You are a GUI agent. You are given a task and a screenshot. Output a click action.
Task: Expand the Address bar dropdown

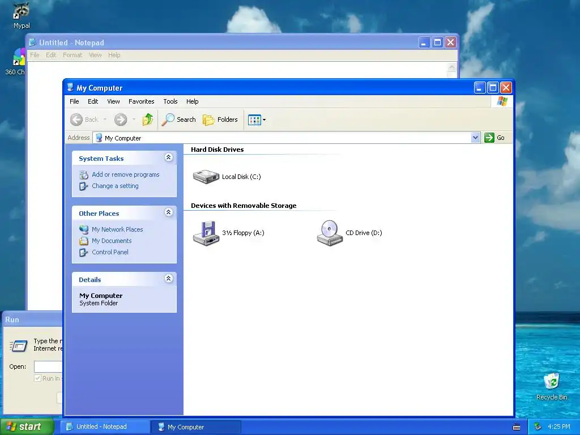coord(475,138)
